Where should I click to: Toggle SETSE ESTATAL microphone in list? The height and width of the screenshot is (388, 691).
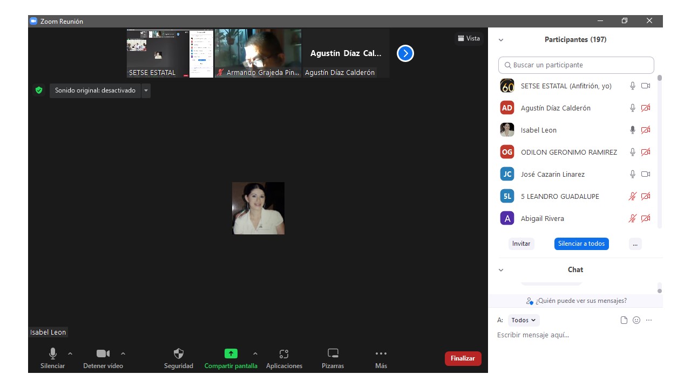633,86
